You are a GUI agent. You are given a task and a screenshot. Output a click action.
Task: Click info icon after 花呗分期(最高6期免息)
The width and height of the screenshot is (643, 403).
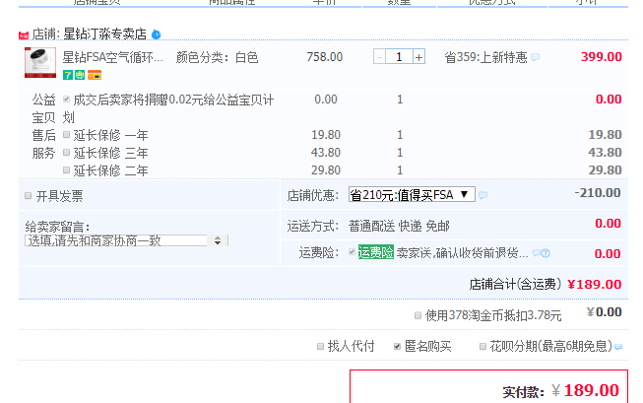[618, 347]
